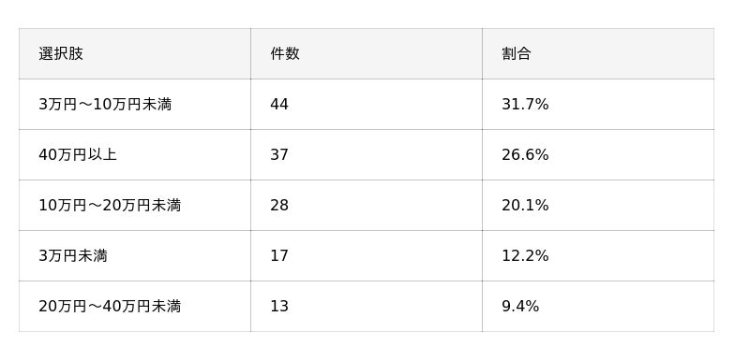The width and height of the screenshot is (750, 360).
Task: Click the count value 44
Action: pyautogui.click(x=279, y=105)
